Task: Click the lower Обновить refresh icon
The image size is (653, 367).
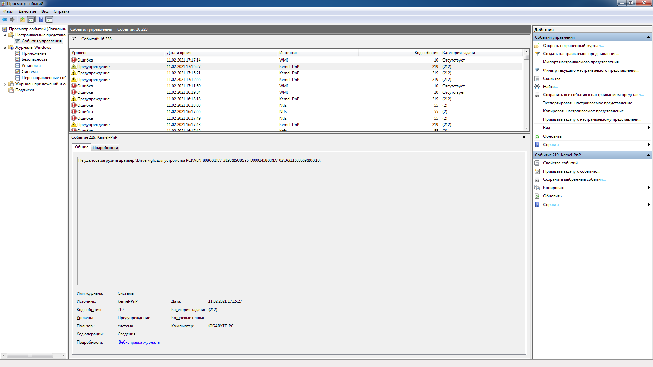Action: click(537, 196)
